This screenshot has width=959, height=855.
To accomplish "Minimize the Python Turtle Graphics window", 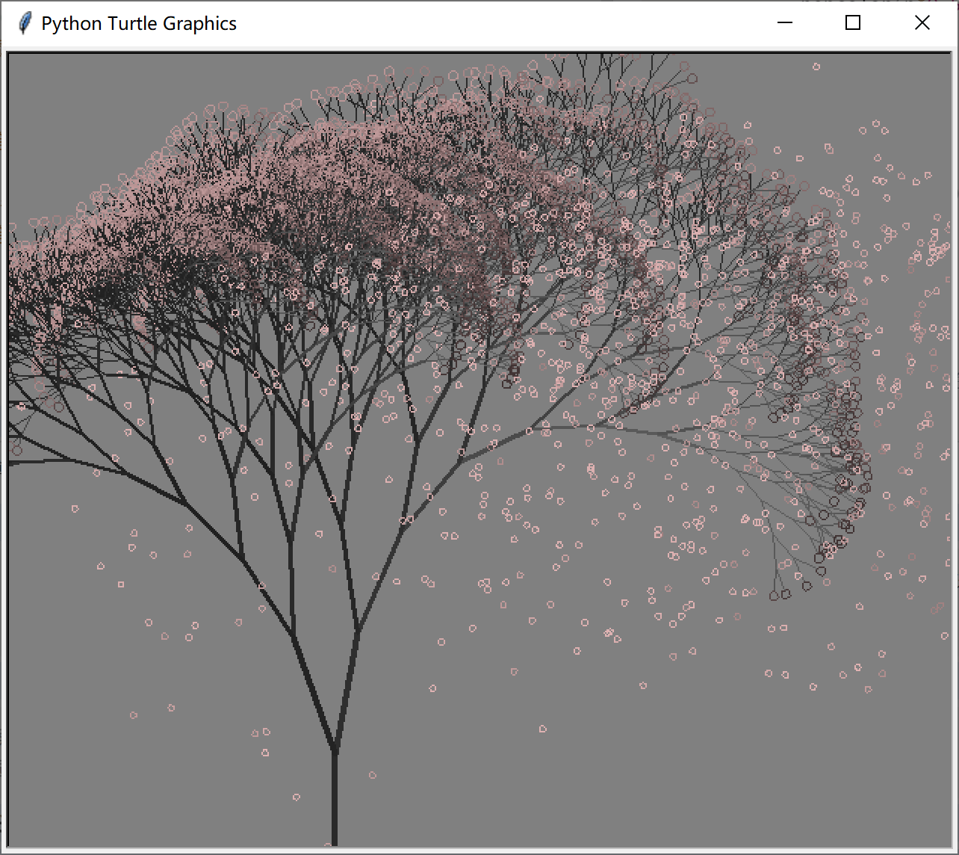I will tap(784, 23).
